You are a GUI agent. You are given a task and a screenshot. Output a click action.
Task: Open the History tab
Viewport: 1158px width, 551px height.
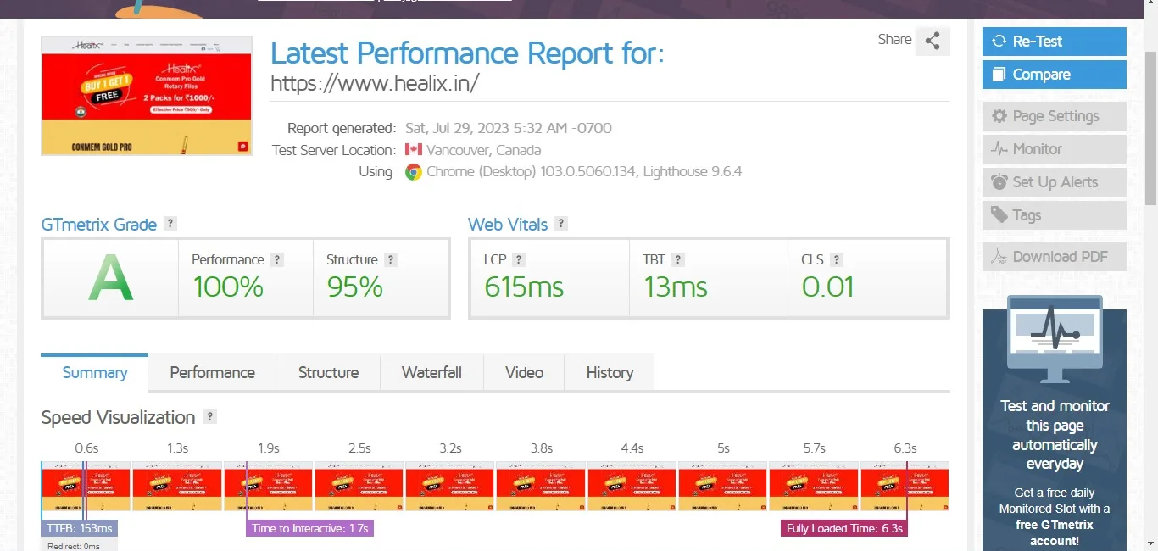pyautogui.click(x=610, y=373)
